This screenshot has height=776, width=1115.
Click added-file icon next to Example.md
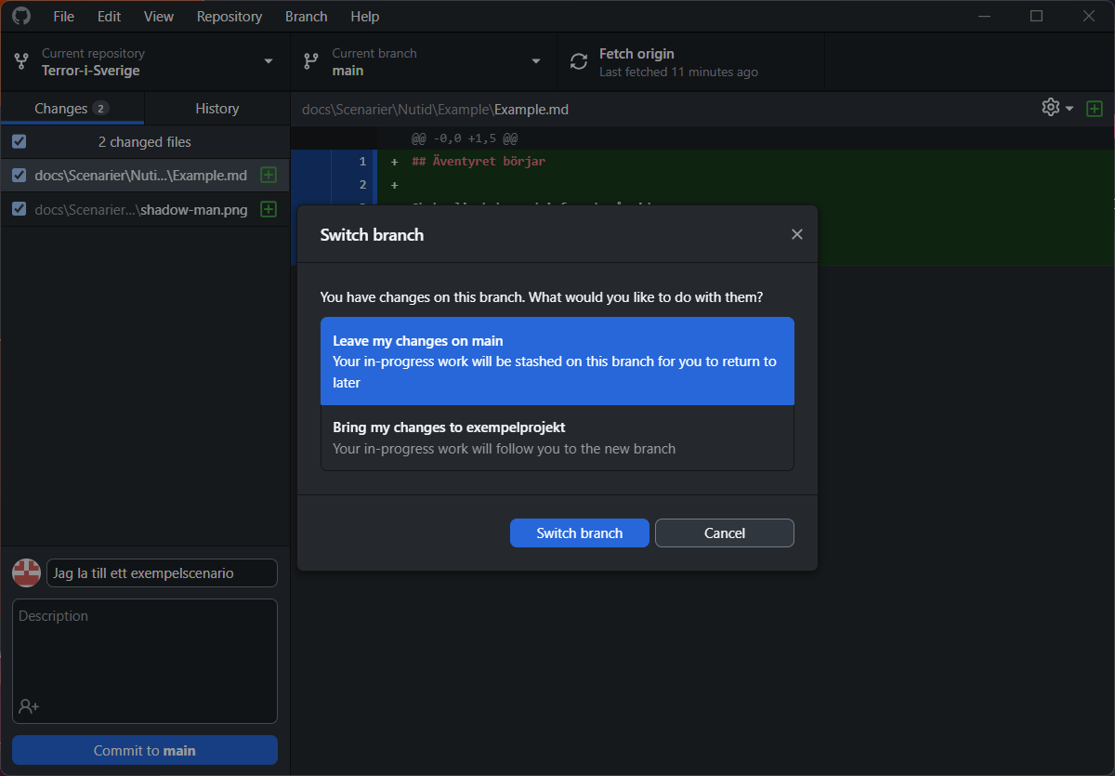tap(269, 175)
